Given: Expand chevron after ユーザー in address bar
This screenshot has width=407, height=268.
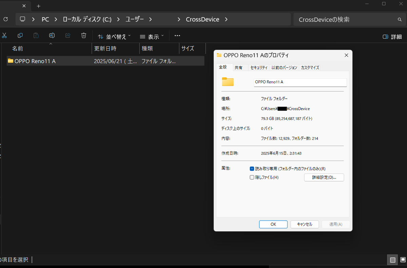Looking at the screenshot, I should [150, 19].
